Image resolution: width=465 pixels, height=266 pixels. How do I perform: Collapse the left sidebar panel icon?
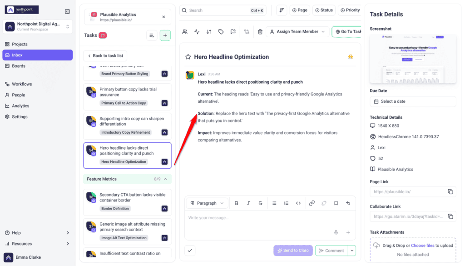[67, 11]
